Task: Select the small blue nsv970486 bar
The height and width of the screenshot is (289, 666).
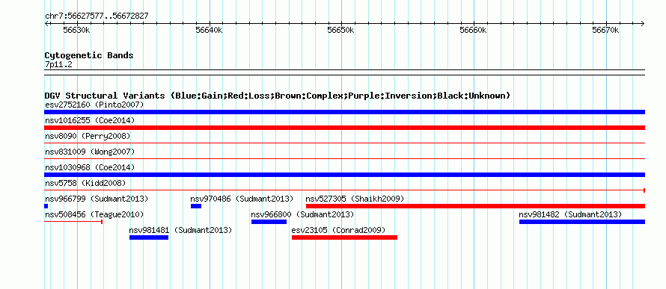Action: [x=196, y=206]
